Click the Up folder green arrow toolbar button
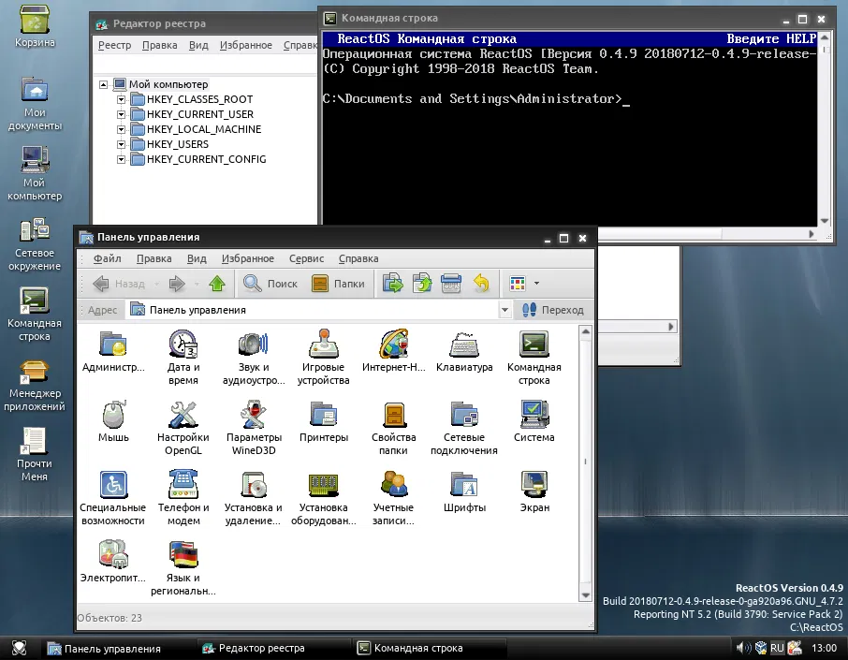The image size is (848, 660). tap(217, 284)
